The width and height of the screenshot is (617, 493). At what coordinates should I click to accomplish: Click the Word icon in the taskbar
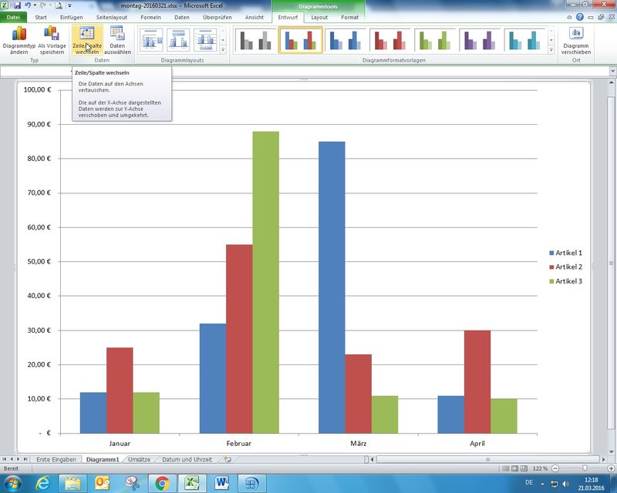tap(222, 483)
